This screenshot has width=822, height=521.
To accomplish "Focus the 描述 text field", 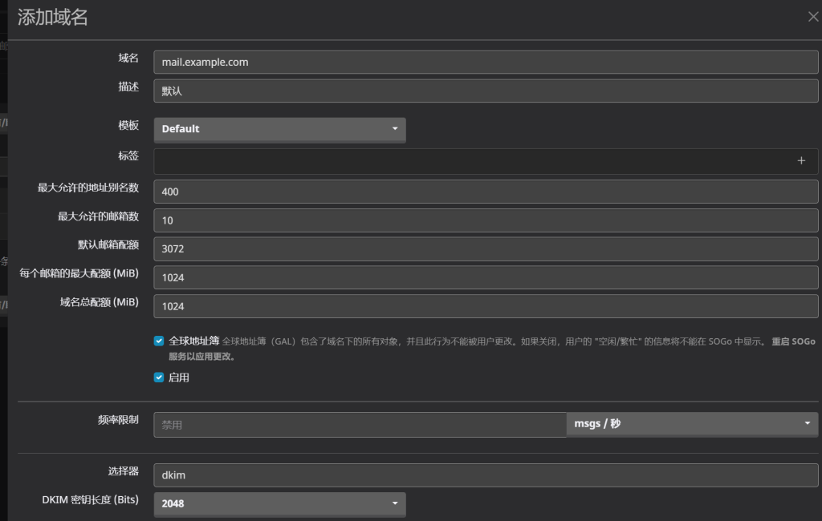I will point(486,91).
